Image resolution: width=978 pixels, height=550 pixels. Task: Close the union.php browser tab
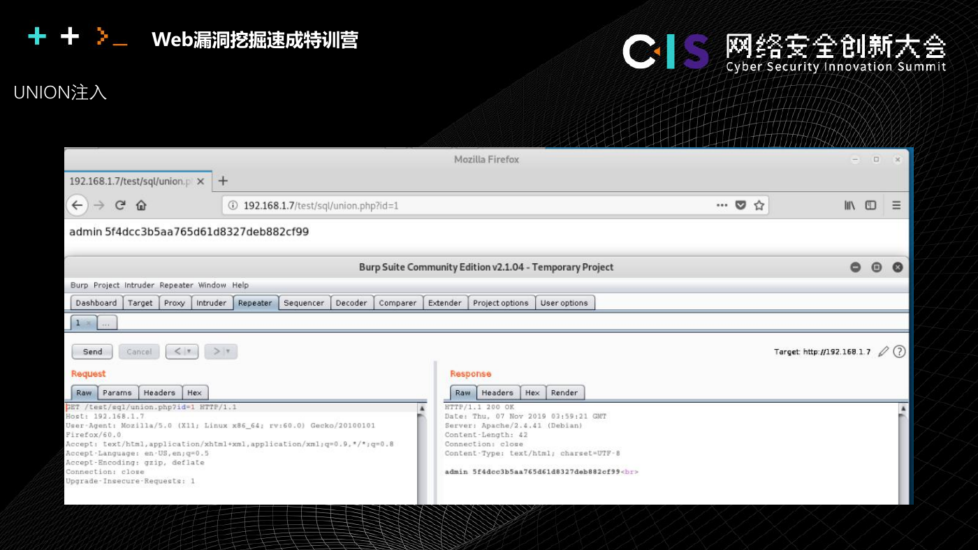(x=200, y=181)
